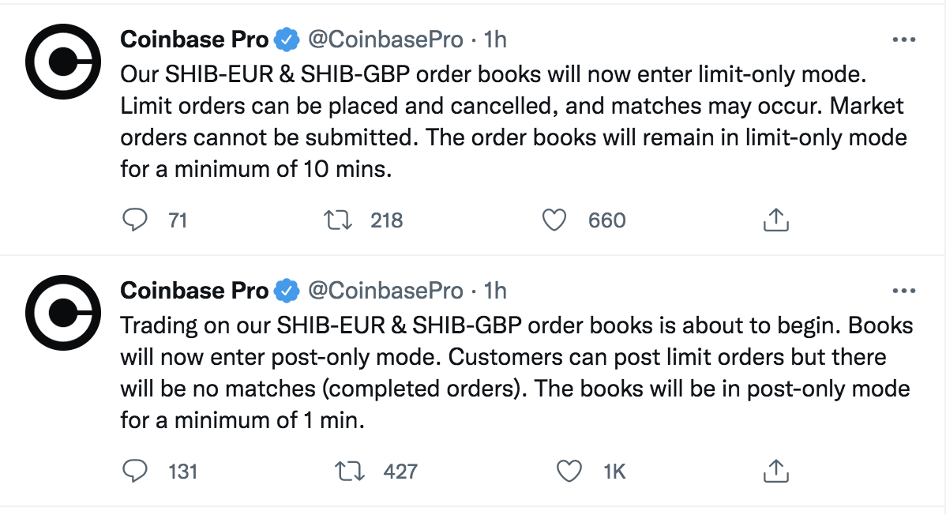946x515 pixels.
Task: Open more options on second tweet
Action: click(x=903, y=291)
